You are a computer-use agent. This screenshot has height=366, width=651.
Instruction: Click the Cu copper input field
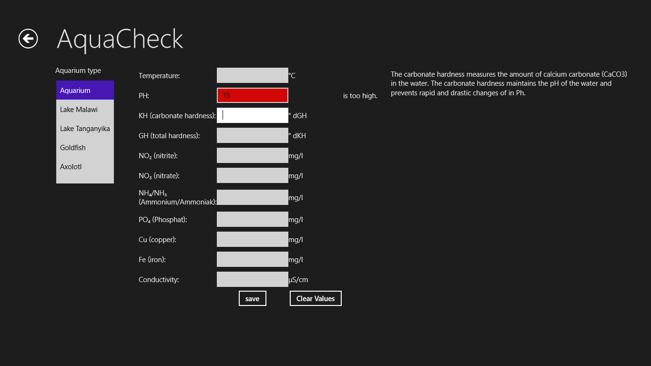252,239
